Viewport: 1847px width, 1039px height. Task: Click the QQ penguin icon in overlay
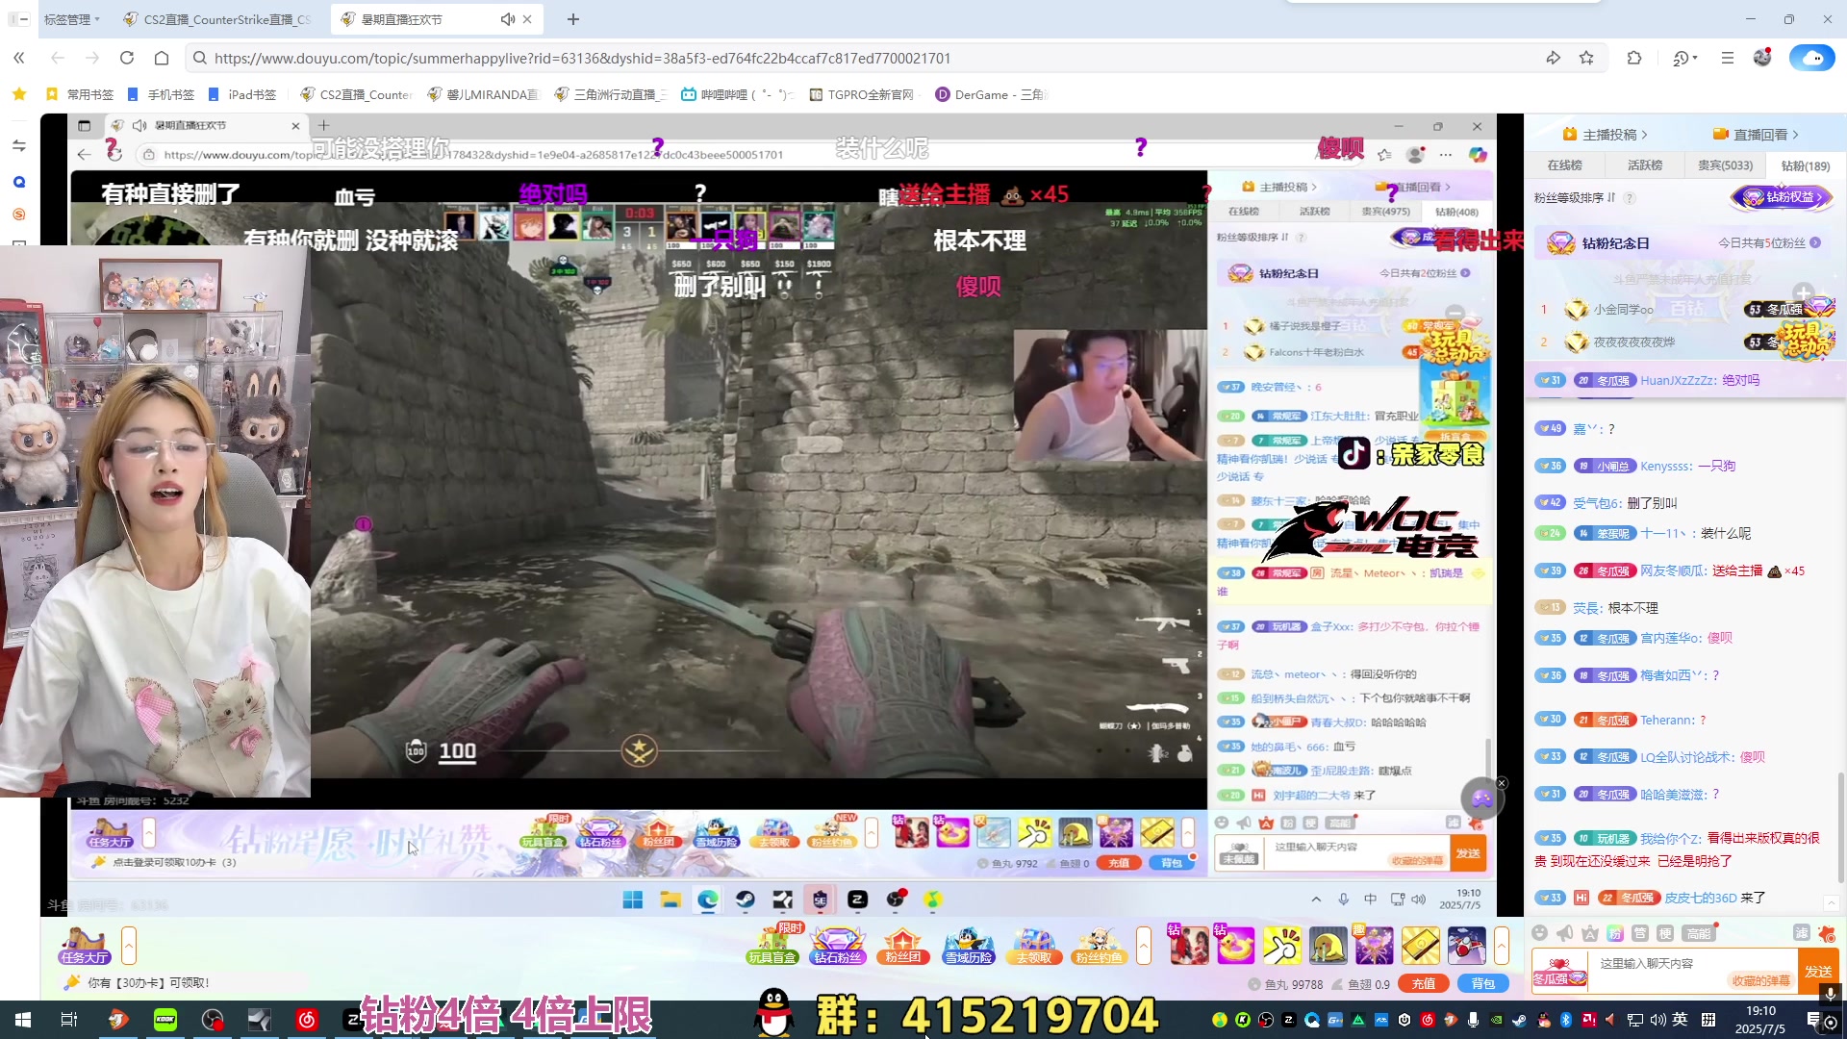[x=773, y=1014]
